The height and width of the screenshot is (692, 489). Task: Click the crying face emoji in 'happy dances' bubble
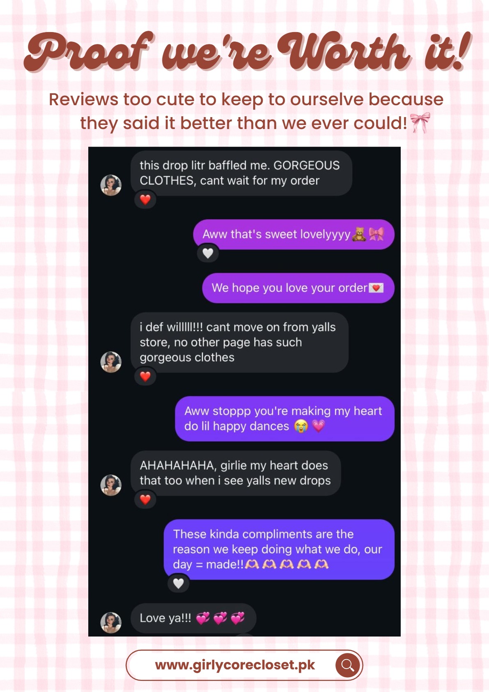(301, 426)
